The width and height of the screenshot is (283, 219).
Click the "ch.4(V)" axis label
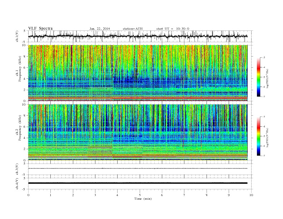17,184
